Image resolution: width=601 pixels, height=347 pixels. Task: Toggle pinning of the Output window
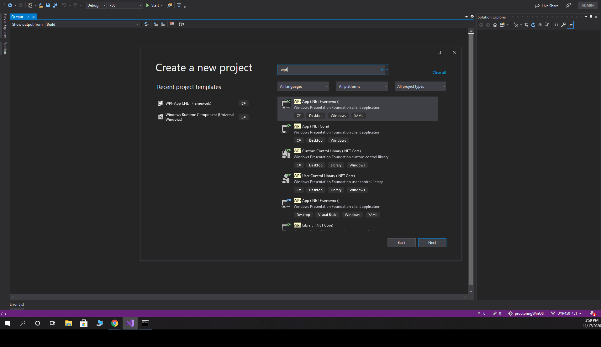click(x=28, y=17)
